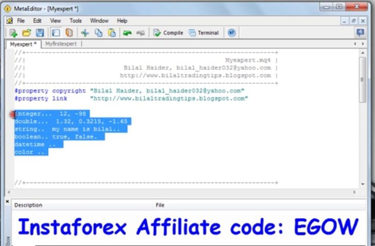
Task: Click the editor scrollbar down arrow
Action: pyautogui.click(x=363, y=184)
